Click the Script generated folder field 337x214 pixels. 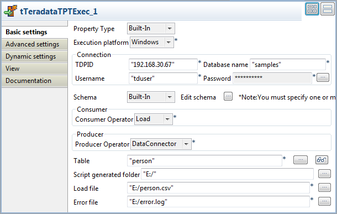coord(227,174)
